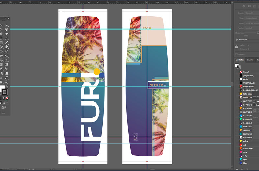Screen dimensions: 259x171
Task: Select the Hand tool
Action: point(1,82)
